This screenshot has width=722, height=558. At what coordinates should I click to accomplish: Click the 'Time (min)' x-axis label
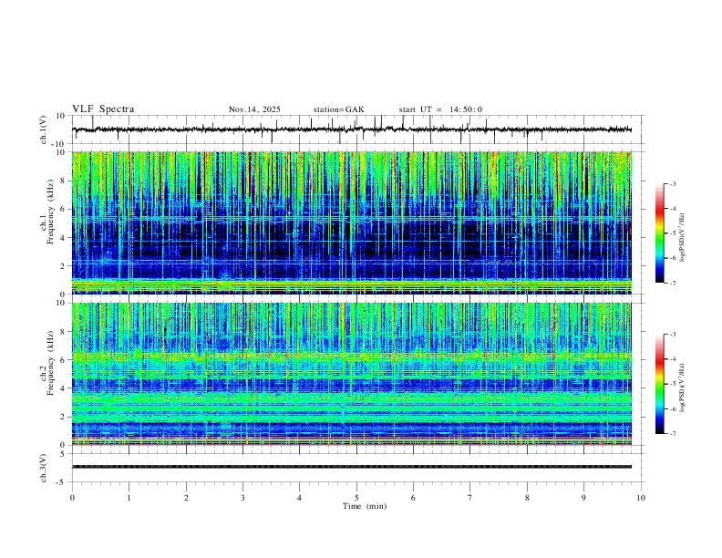click(365, 506)
